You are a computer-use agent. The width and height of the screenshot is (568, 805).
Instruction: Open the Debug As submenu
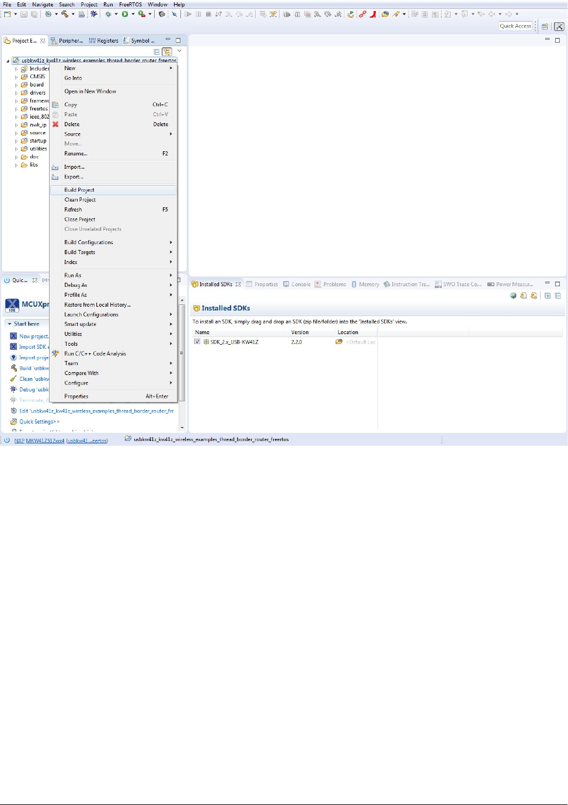tap(113, 286)
